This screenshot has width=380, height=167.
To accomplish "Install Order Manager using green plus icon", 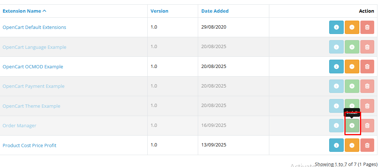I will [x=352, y=125].
